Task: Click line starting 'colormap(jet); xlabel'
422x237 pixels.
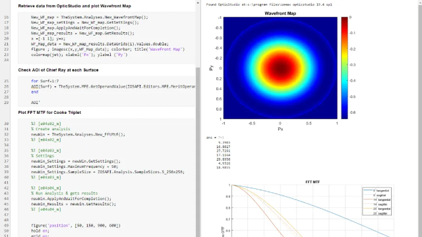Action: [79, 55]
